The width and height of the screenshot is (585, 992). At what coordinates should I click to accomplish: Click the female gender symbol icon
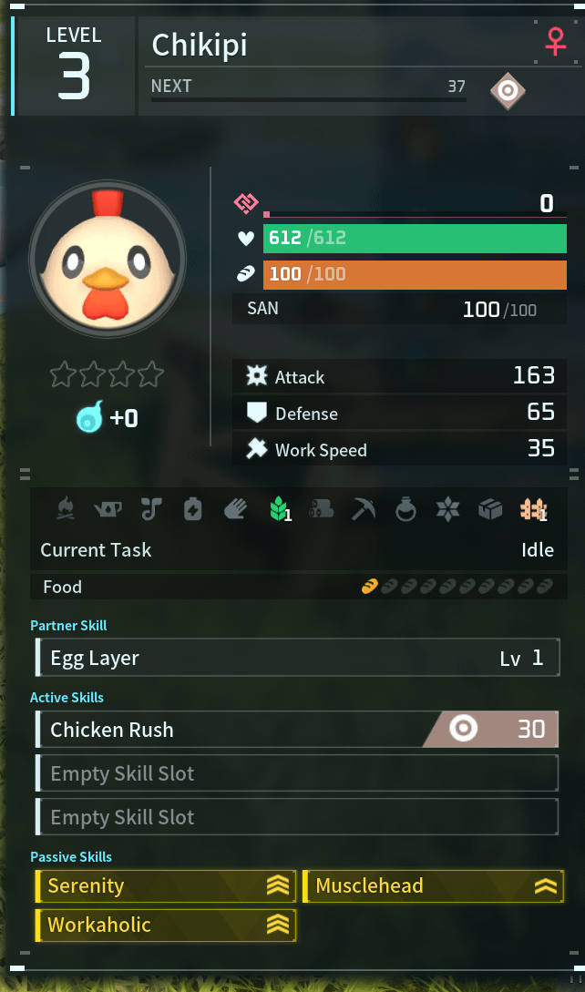tap(556, 43)
